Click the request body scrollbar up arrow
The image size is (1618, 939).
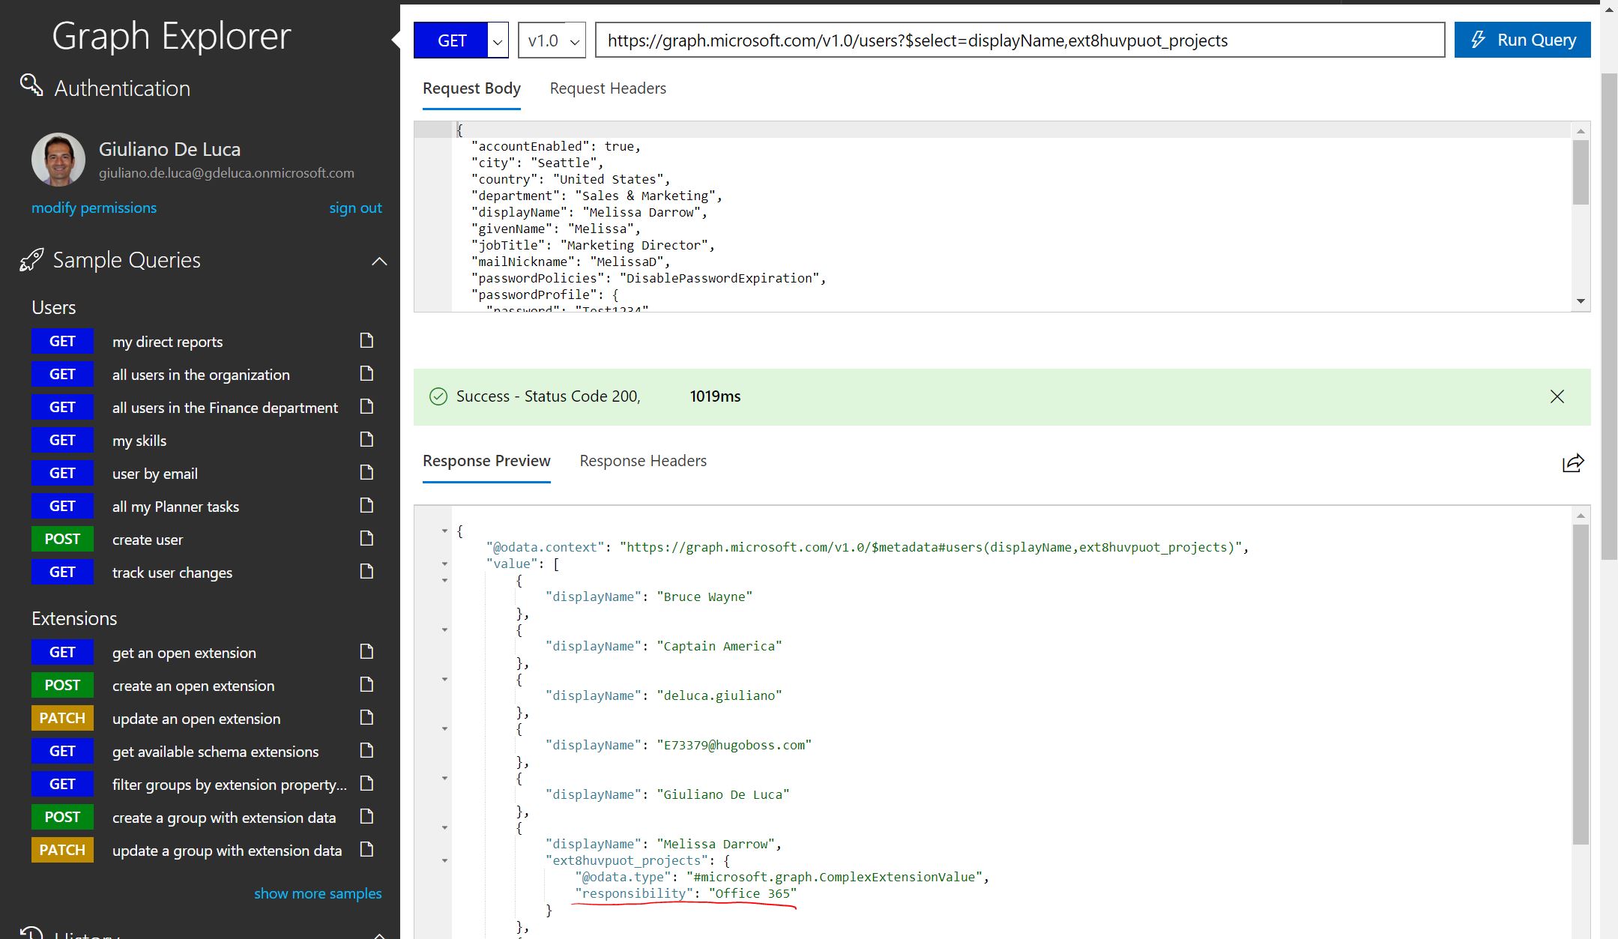(x=1581, y=131)
